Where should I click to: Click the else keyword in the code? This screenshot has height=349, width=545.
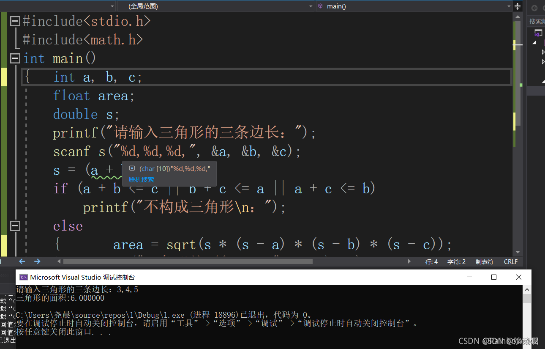pyautogui.click(x=68, y=226)
